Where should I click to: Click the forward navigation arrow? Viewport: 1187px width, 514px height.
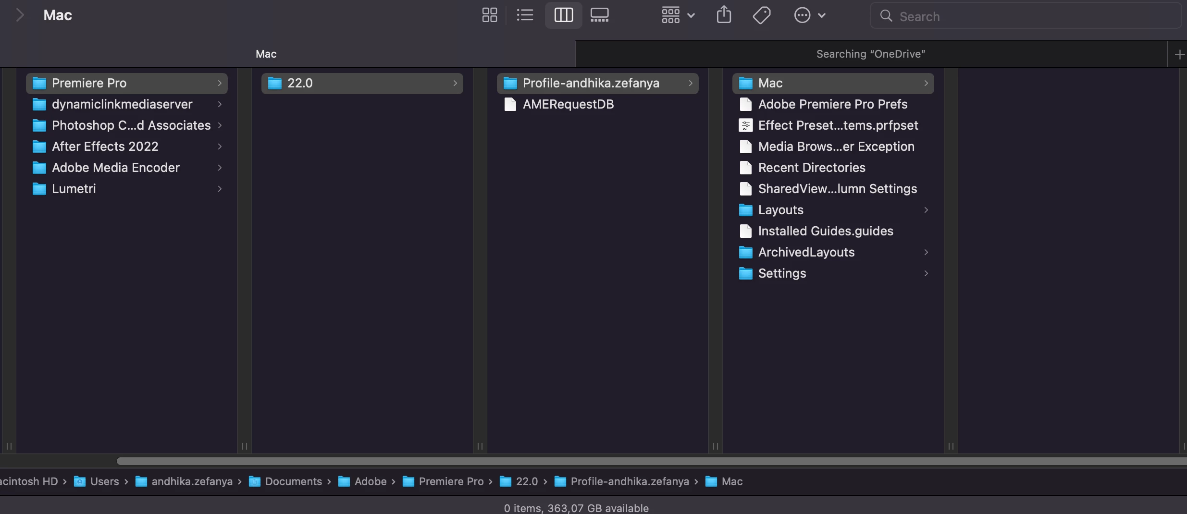click(20, 15)
